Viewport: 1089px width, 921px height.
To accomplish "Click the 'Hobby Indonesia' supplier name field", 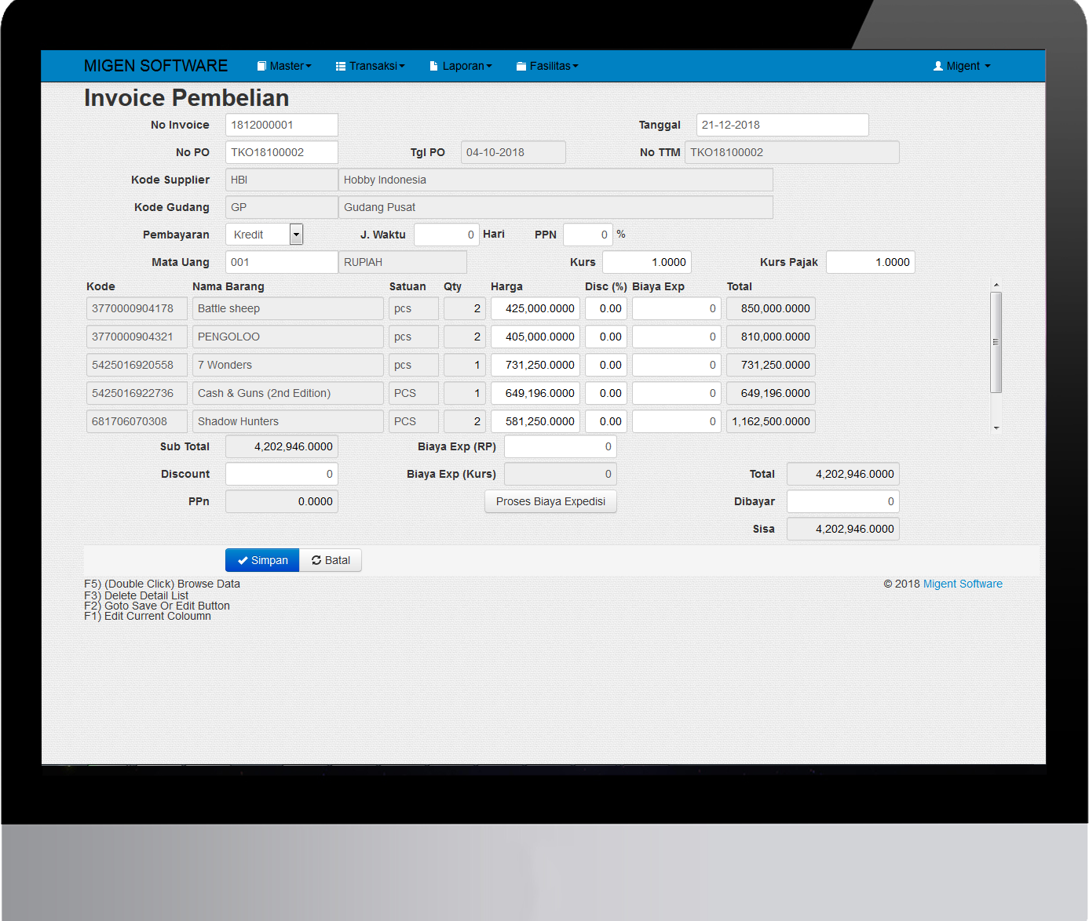I will point(556,180).
